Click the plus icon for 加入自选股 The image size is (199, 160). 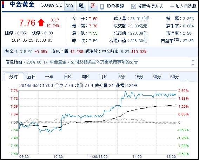coord(172,6)
